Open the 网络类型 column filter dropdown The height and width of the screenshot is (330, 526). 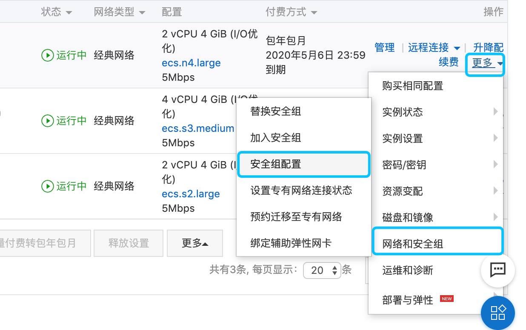point(142,12)
